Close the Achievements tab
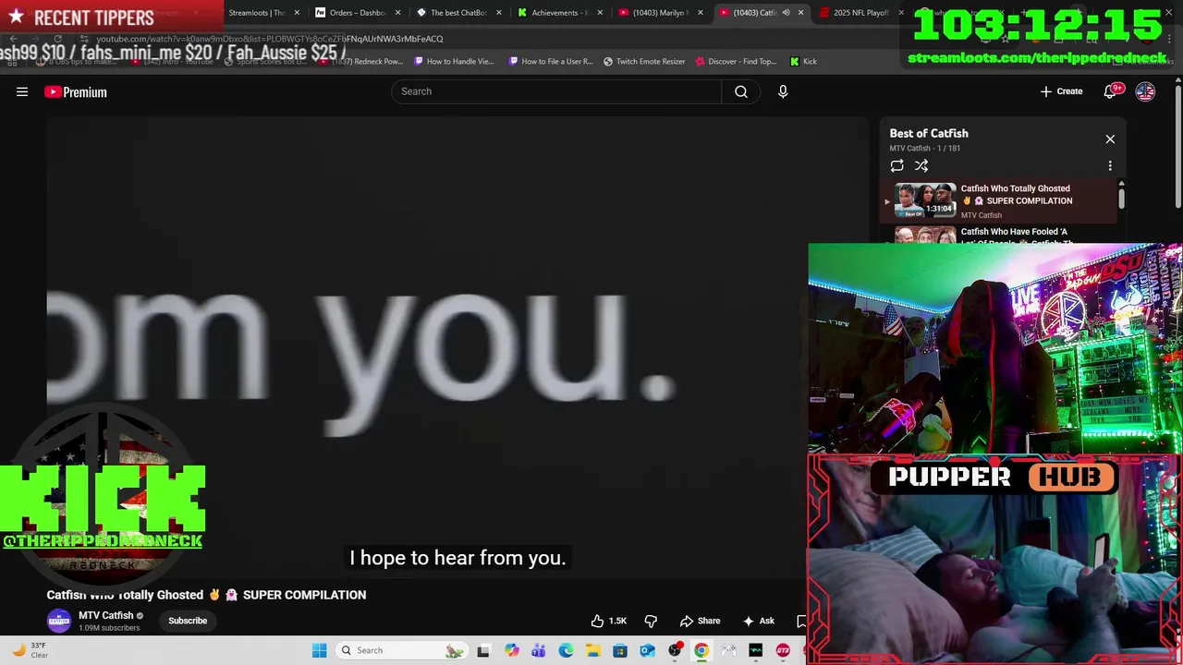 (600, 13)
